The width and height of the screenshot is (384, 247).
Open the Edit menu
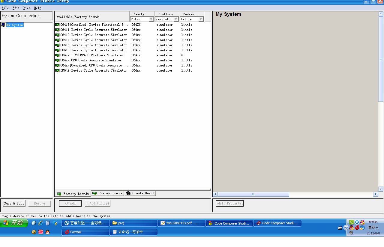[x=16, y=8]
